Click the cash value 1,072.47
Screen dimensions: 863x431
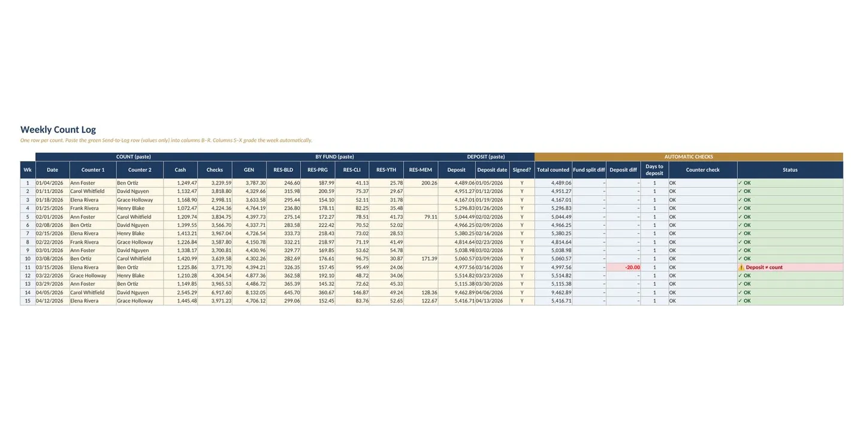click(180, 208)
